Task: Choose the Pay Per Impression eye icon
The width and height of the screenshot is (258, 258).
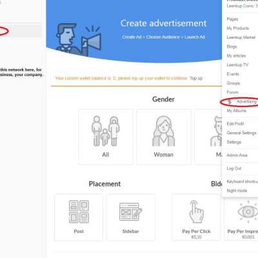Action: tap(248, 212)
